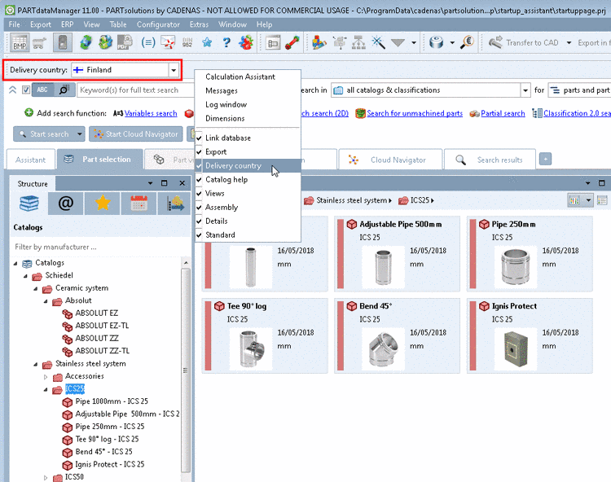Open the calendar history tab in Structure panel

(138, 204)
